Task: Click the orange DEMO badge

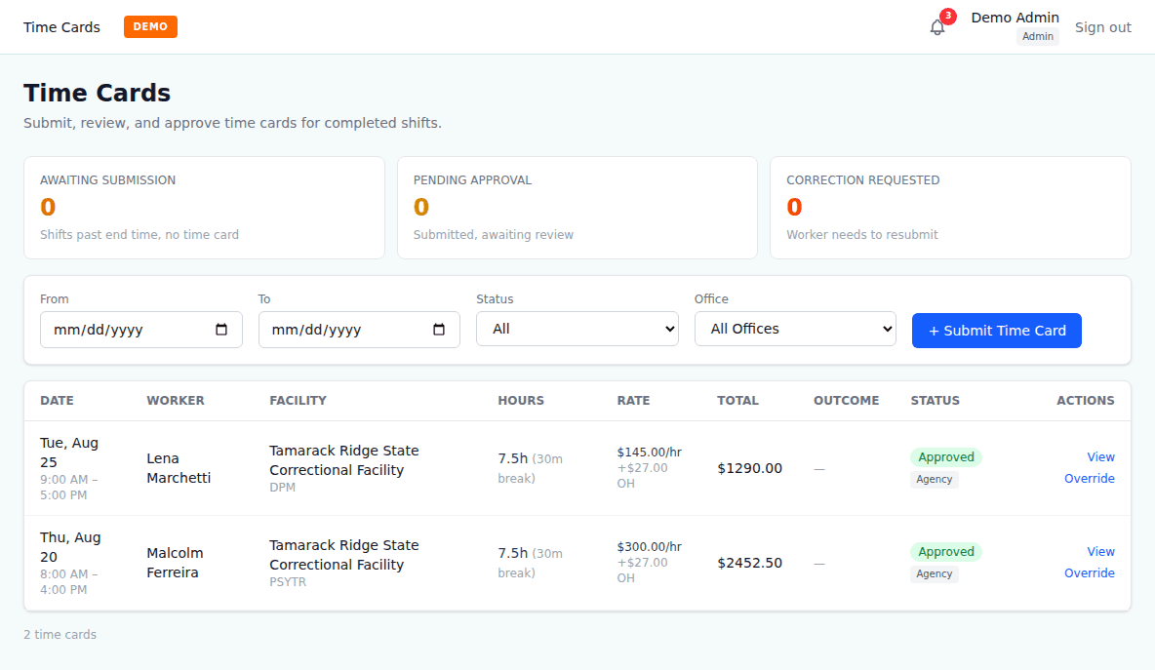Action: point(150,26)
